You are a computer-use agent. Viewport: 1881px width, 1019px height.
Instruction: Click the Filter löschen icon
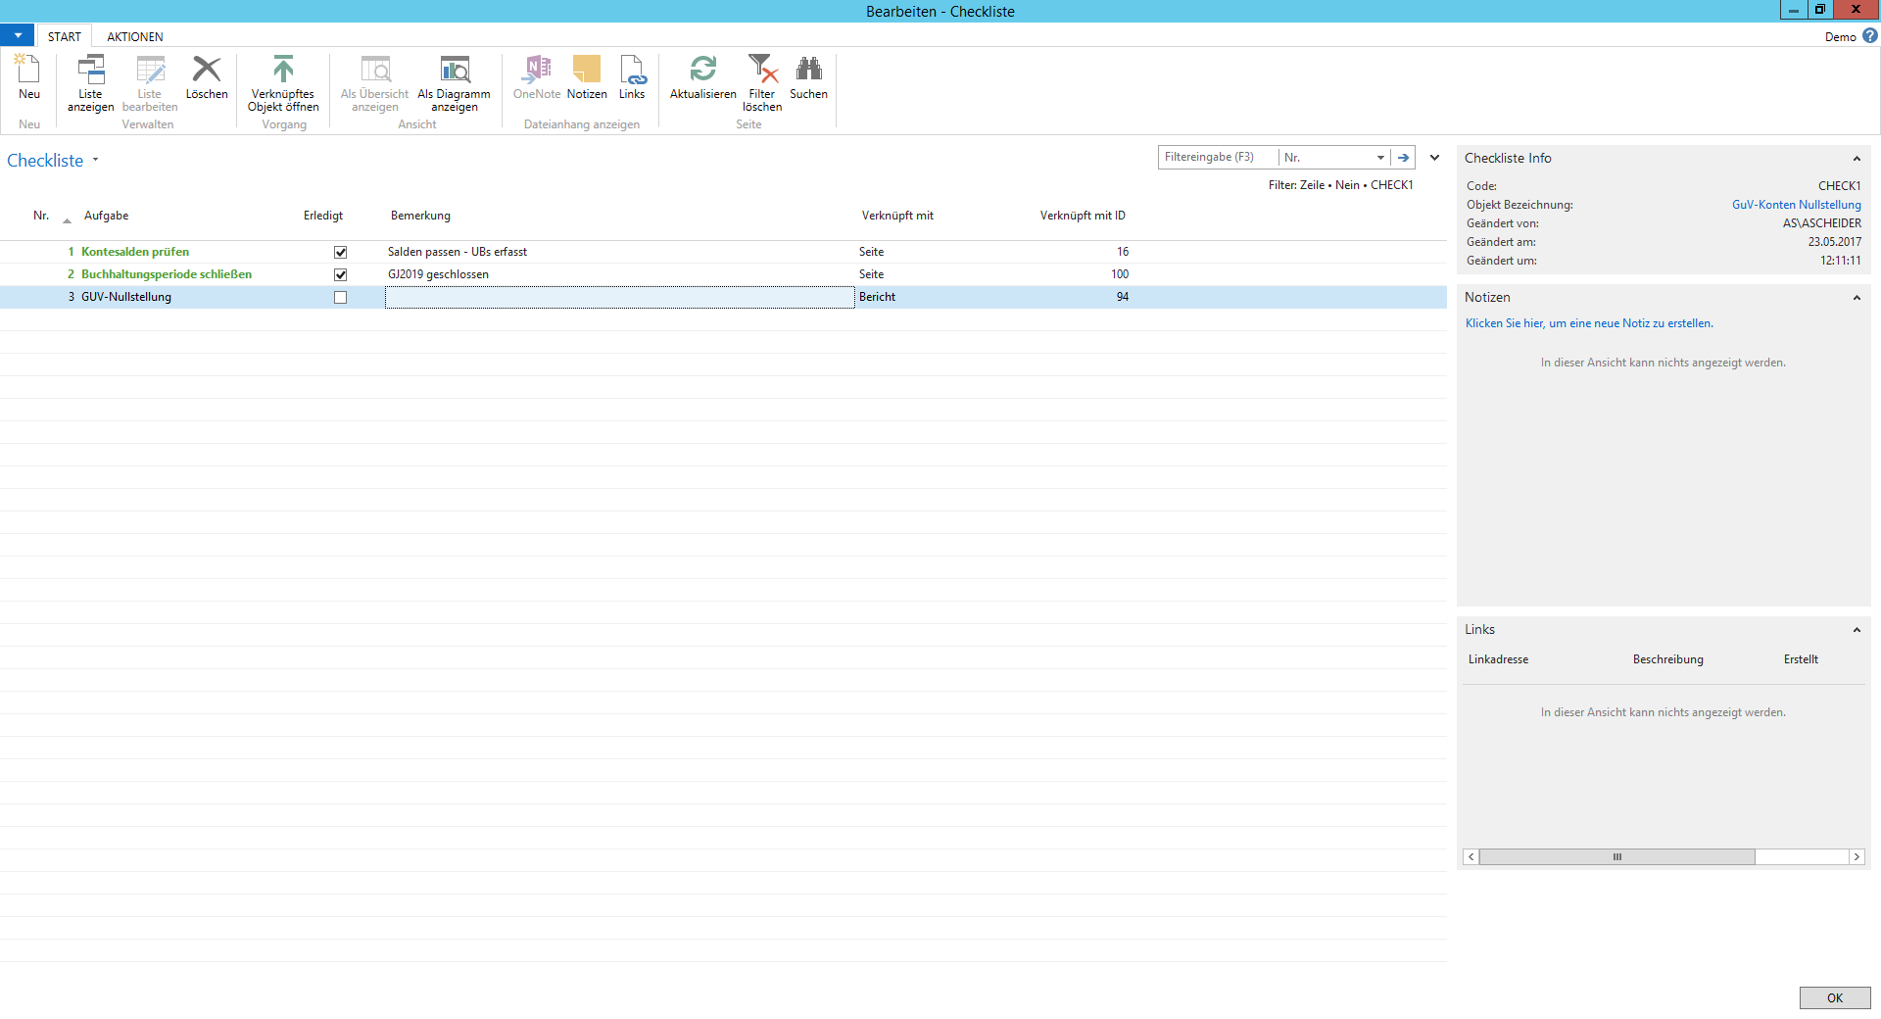click(761, 71)
